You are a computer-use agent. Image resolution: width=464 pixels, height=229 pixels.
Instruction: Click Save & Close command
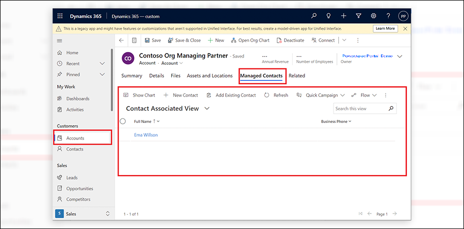click(x=184, y=41)
